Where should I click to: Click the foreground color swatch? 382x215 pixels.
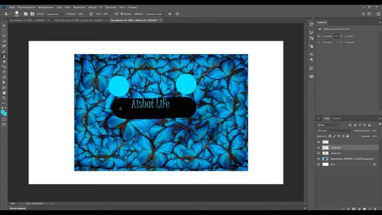coord(2,112)
